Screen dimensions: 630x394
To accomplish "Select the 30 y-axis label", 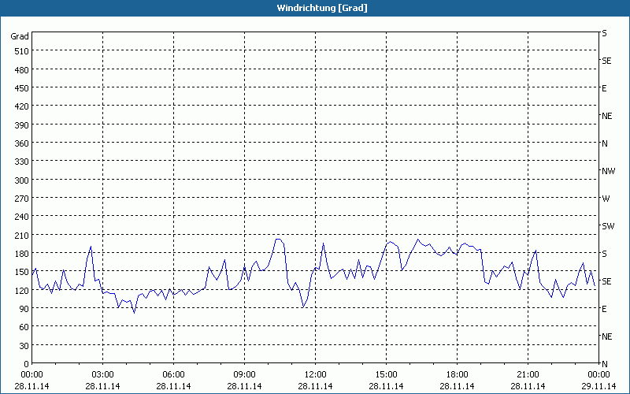I will coord(24,346).
